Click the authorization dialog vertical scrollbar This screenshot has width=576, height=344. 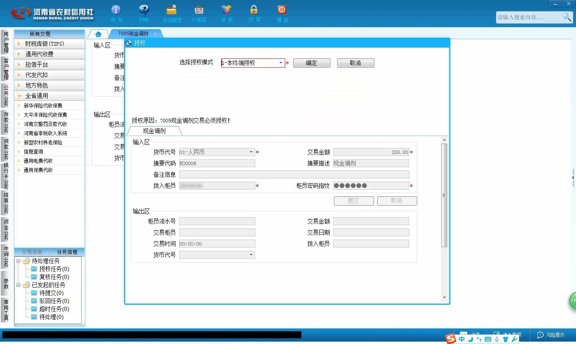coord(444,195)
